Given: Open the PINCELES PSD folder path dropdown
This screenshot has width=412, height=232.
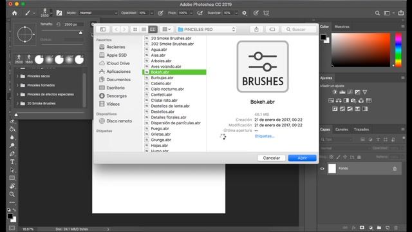Looking at the screenshot, I should click(206, 29).
